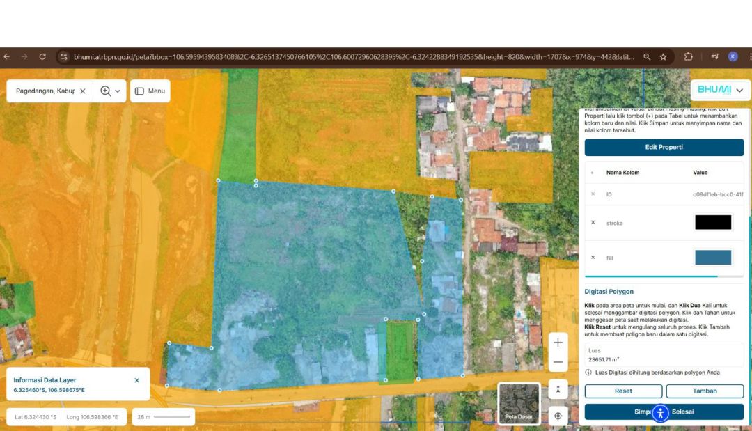Click the Edit Properti button

click(x=664, y=148)
